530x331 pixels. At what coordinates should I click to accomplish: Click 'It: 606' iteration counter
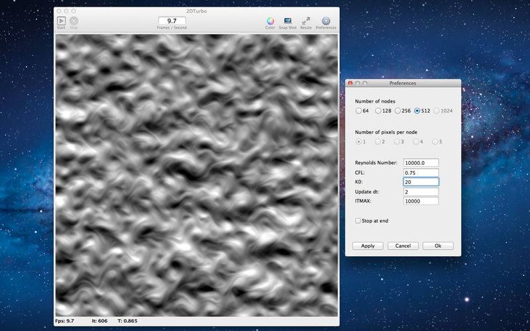point(100,321)
